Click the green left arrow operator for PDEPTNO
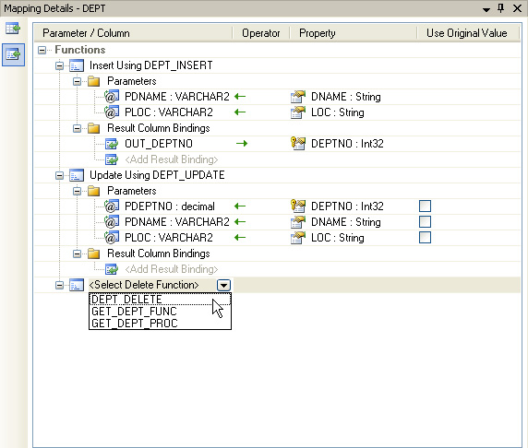Screen dimensions: 528x448 pyautogui.click(x=240, y=206)
